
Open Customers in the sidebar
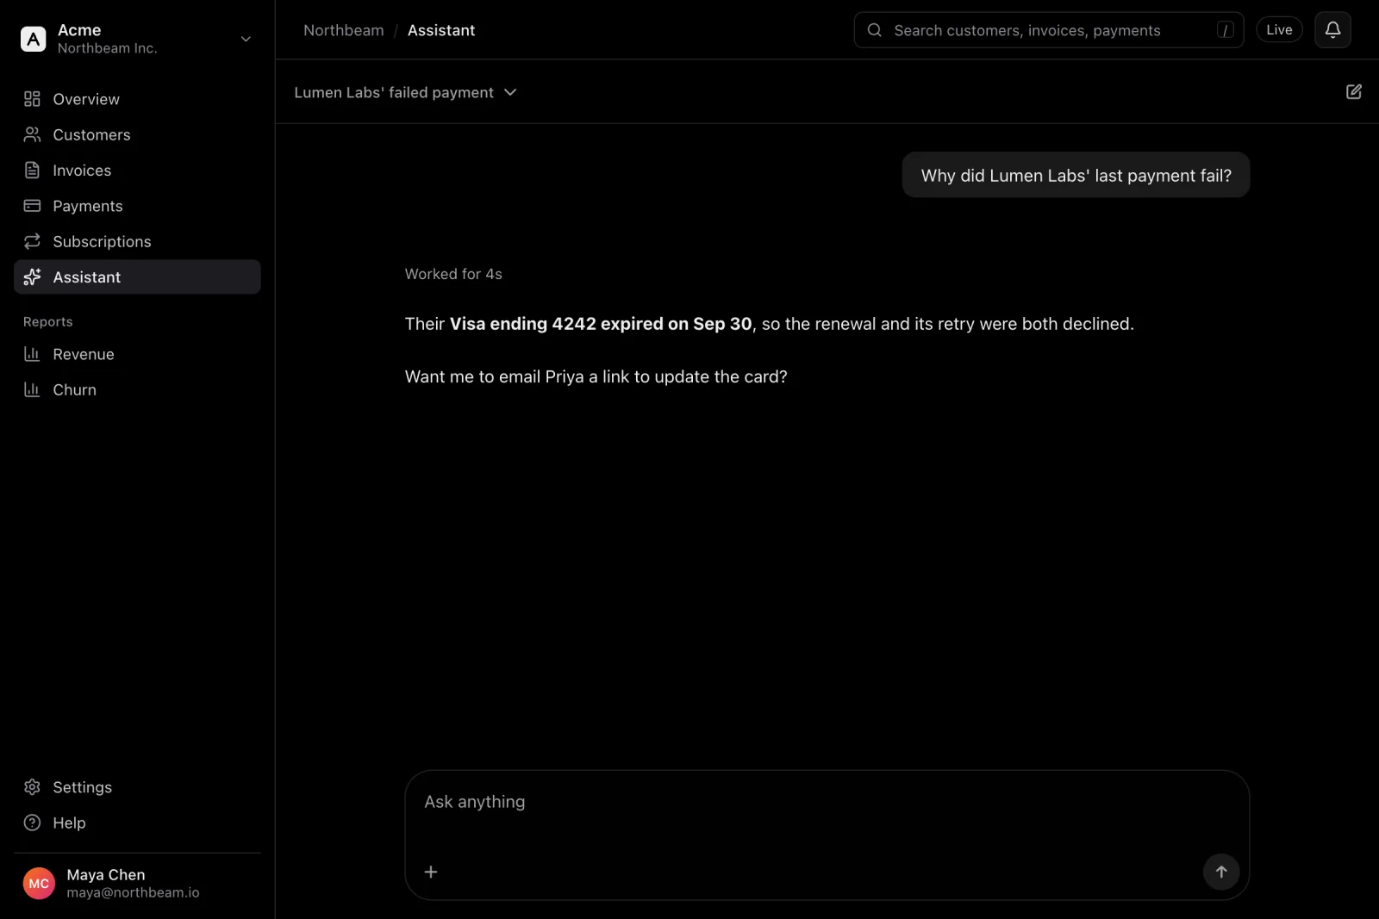tap(137, 134)
